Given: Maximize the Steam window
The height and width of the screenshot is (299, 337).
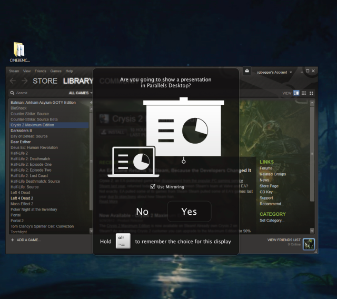Looking at the screenshot, I should (308, 71).
